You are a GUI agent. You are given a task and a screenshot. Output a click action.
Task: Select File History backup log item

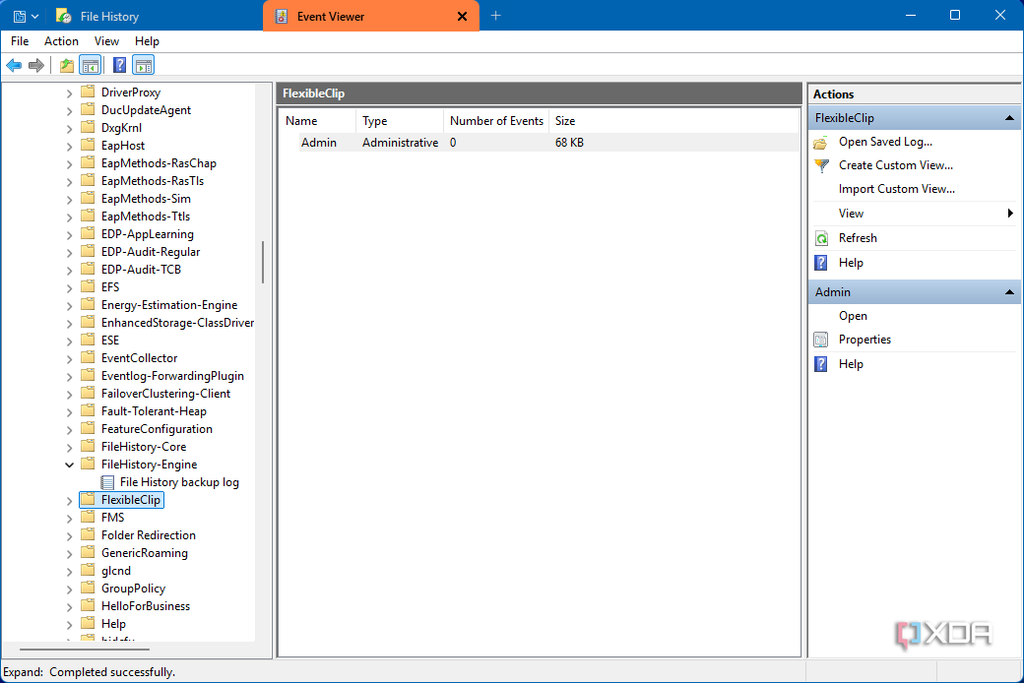[x=179, y=482]
